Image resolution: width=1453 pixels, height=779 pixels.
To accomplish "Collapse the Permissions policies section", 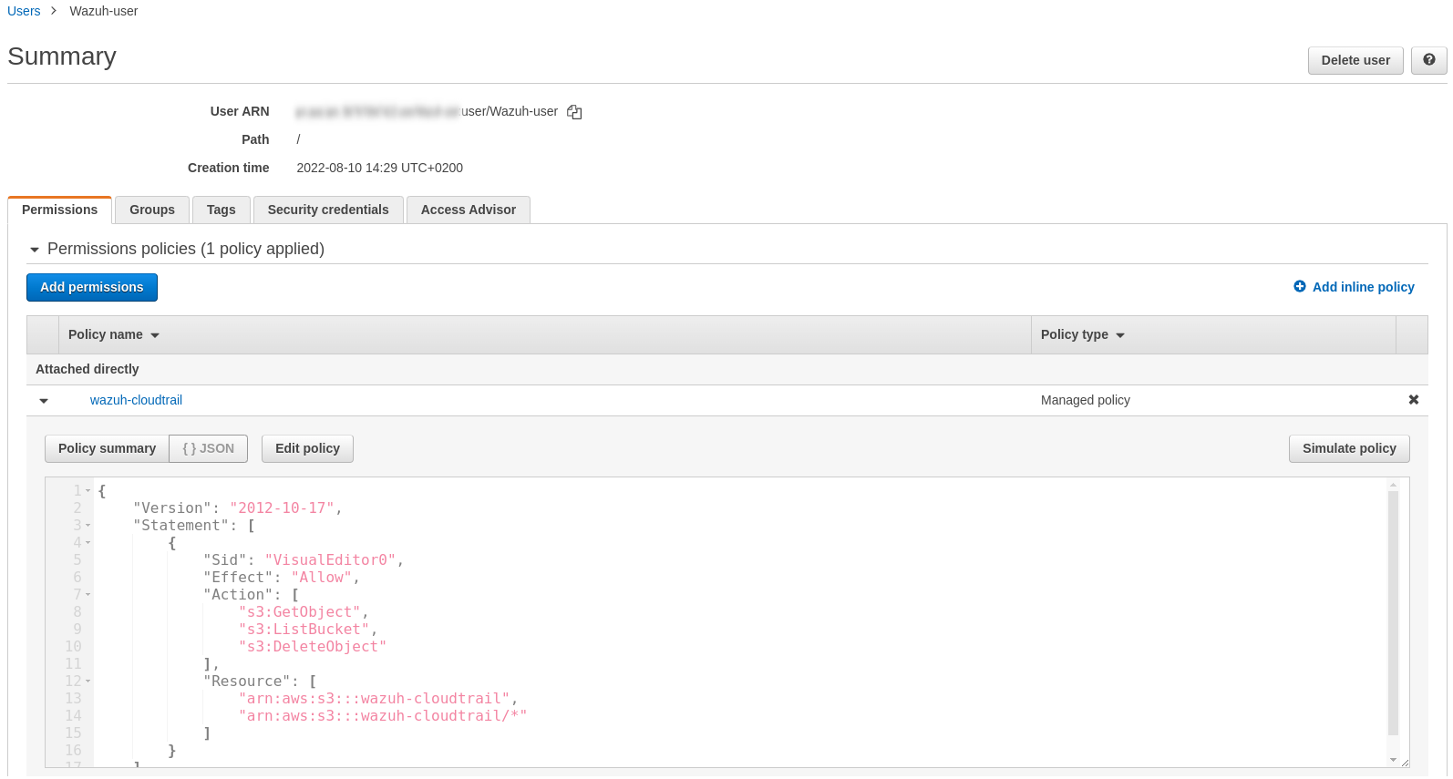I will [x=35, y=250].
